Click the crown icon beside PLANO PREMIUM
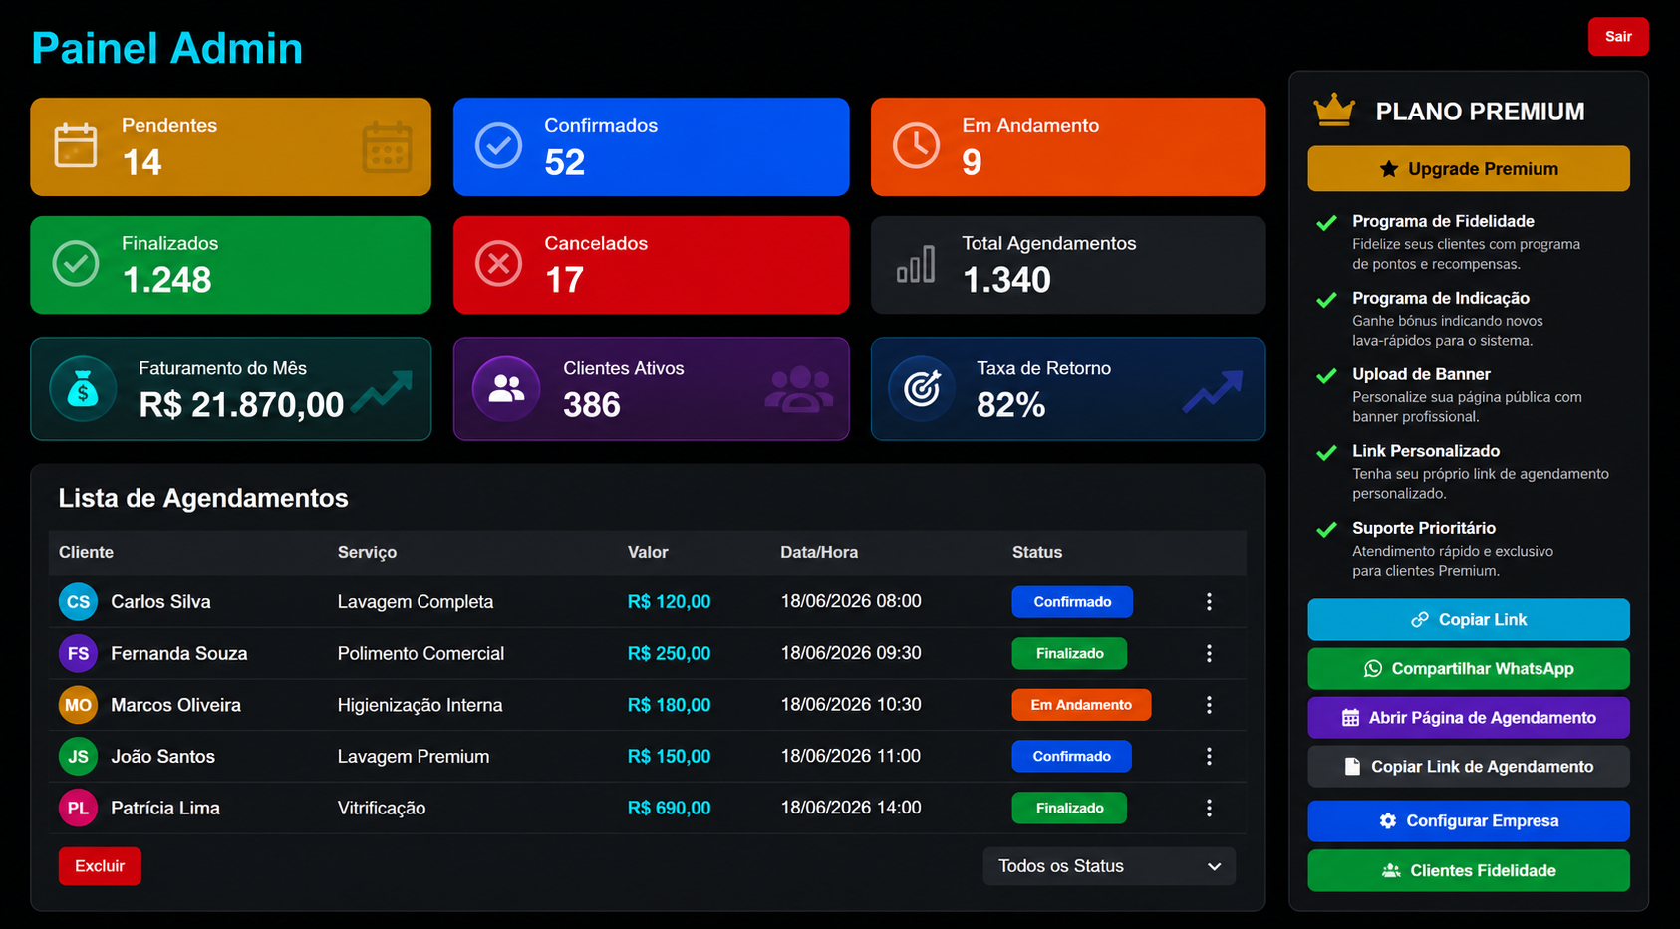This screenshot has height=929, width=1680. click(x=1334, y=110)
